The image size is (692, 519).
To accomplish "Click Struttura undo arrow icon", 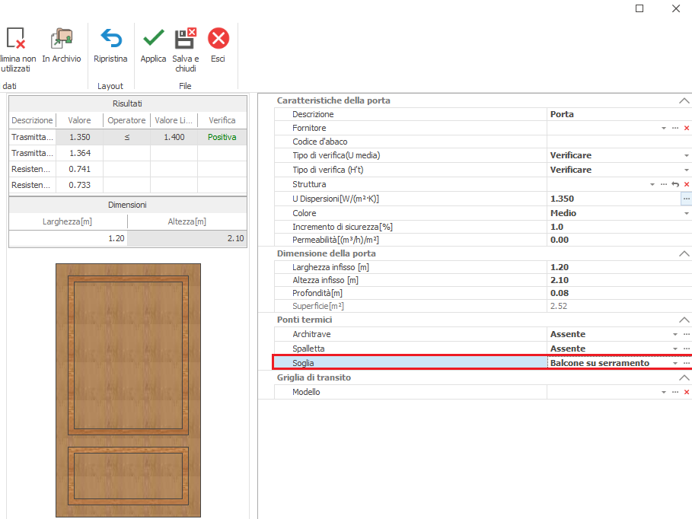I will [675, 184].
